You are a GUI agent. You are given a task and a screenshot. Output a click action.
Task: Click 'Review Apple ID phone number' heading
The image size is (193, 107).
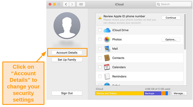pos(124,16)
